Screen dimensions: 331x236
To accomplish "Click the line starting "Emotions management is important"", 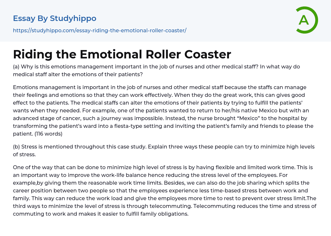I will tap(160, 87).
